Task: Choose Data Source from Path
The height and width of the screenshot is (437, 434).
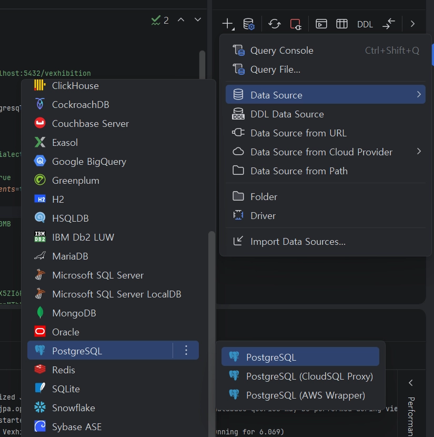Action: (326, 171)
